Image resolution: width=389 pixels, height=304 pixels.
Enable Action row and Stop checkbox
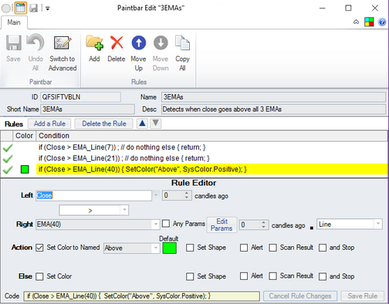pyautogui.click(x=323, y=248)
